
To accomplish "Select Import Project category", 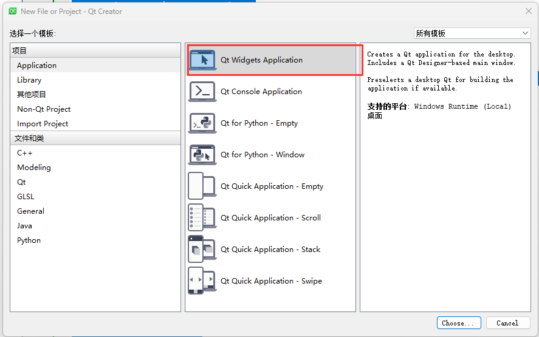I will [95, 124].
